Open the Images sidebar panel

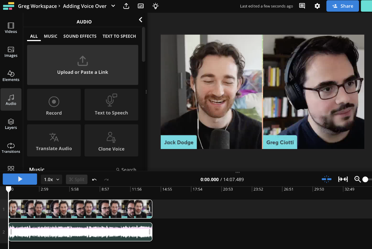[x=11, y=52]
